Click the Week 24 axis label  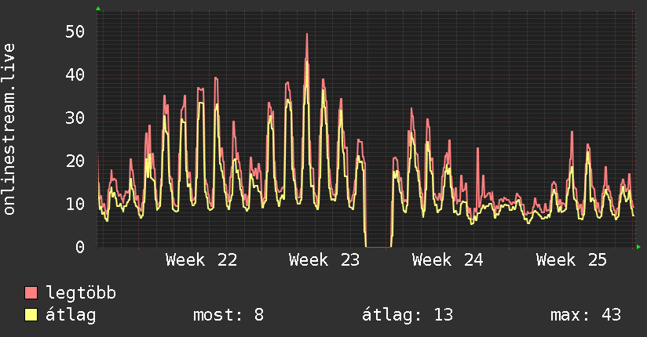[448, 260]
